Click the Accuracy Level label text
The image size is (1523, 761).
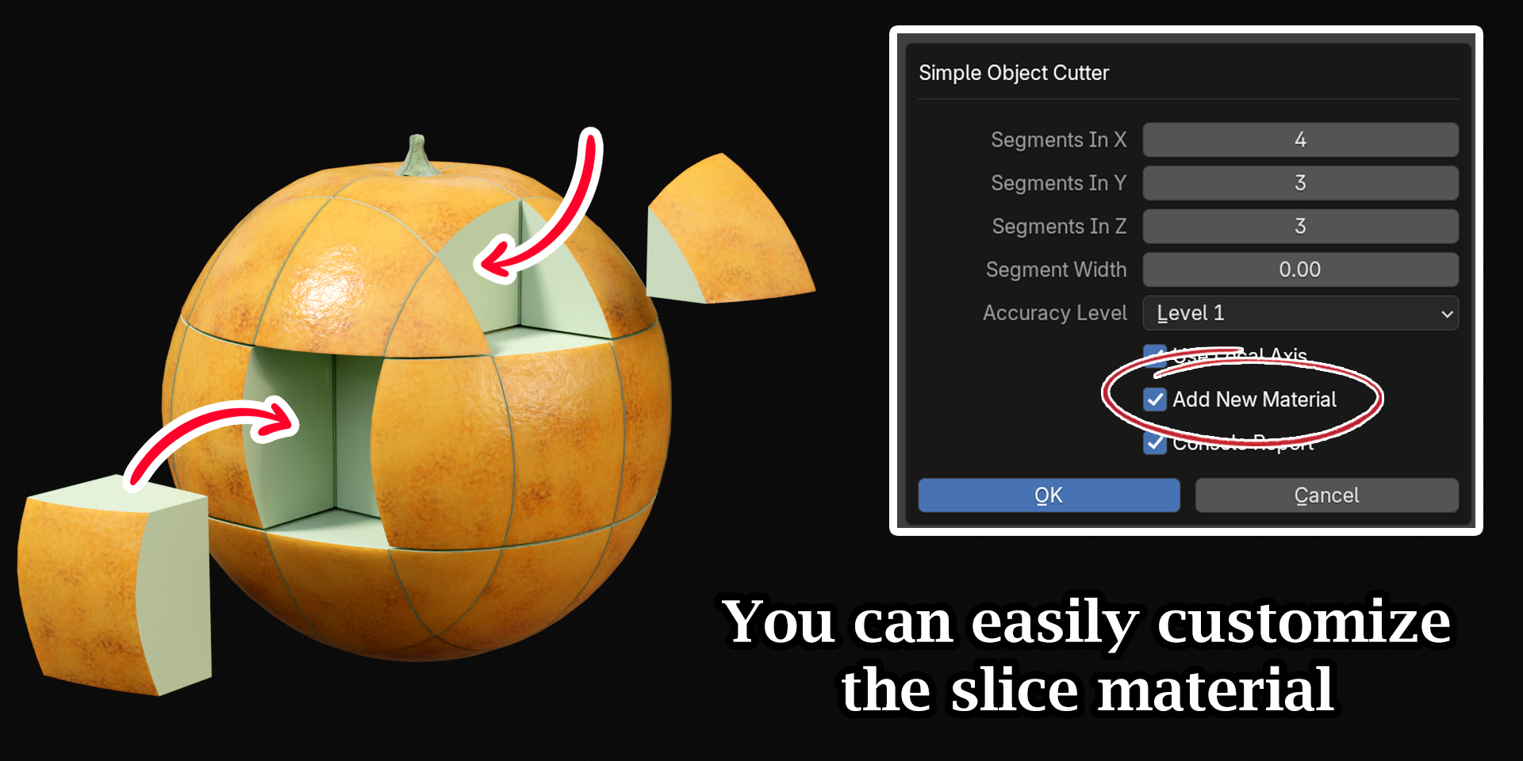1054,313
